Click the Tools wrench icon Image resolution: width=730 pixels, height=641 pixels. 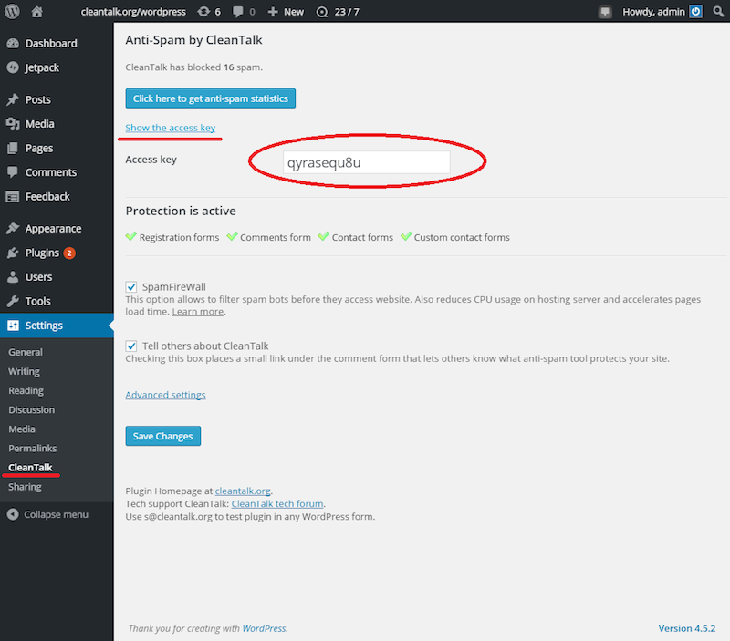click(13, 301)
